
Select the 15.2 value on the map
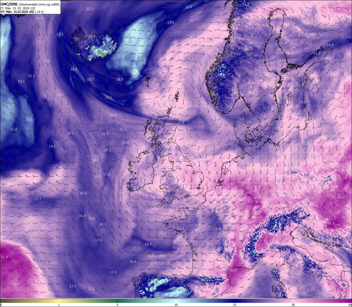click(31, 76)
